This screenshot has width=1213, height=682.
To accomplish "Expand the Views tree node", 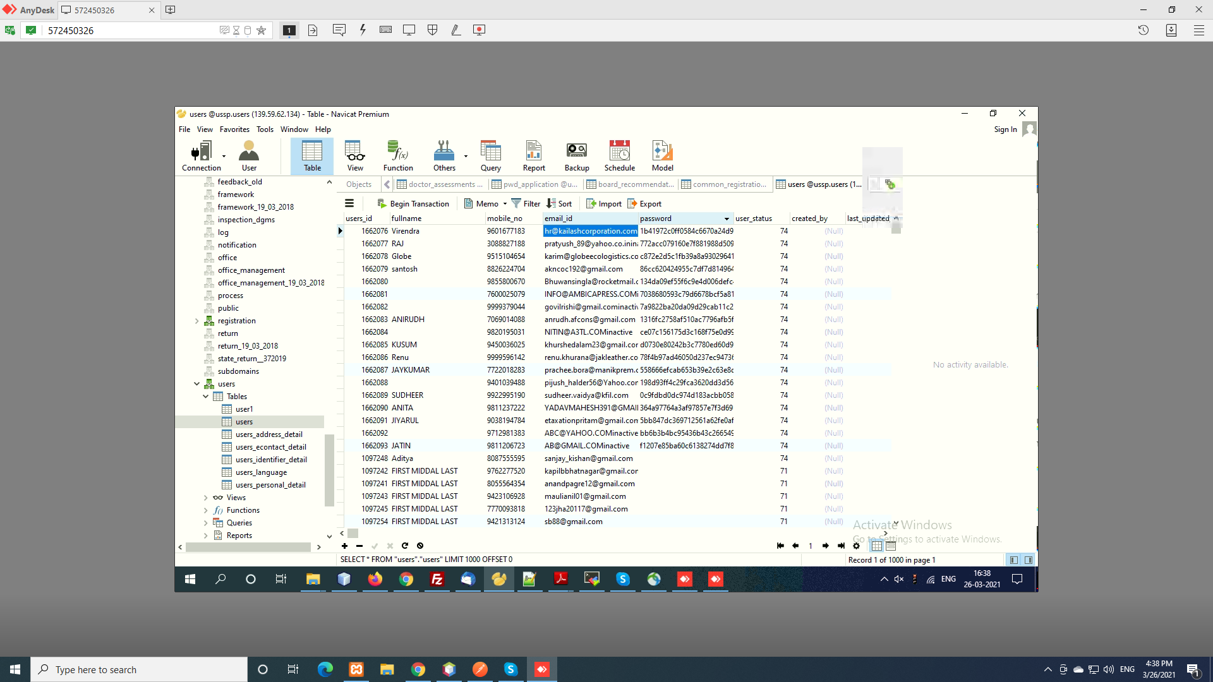I will (x=206, y=498).
